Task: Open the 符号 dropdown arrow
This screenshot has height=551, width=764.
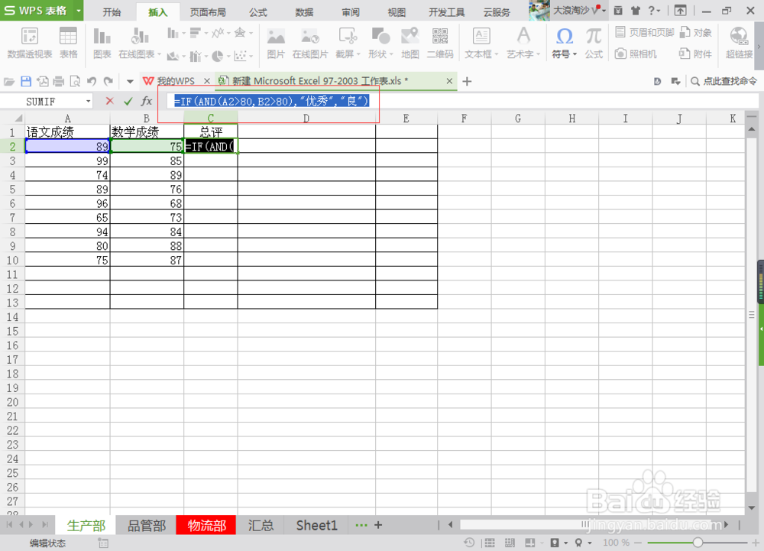Action: (x=575, y=54)
